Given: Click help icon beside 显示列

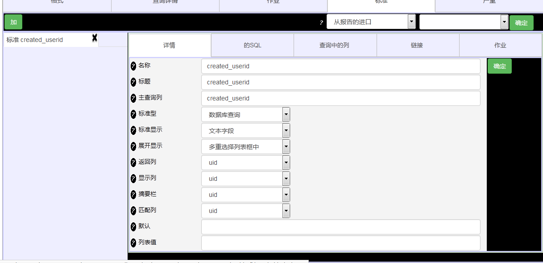Looking at the screenshot, I should click(x=133, y=179).
